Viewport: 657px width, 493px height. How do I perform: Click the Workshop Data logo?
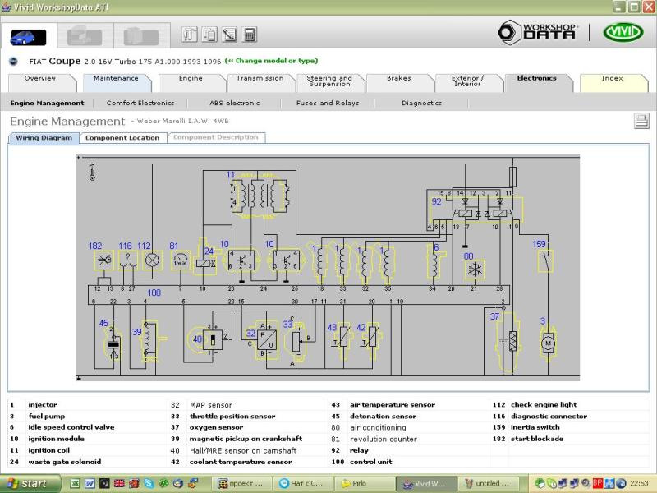coord(538,32)
